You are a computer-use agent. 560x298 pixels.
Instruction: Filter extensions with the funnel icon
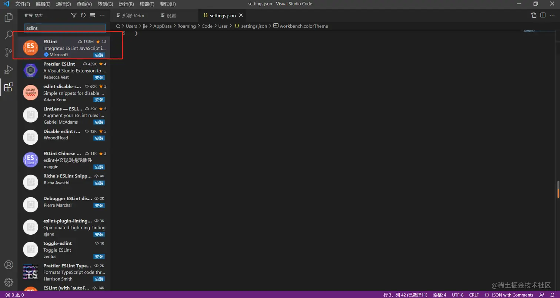[74, 15]
